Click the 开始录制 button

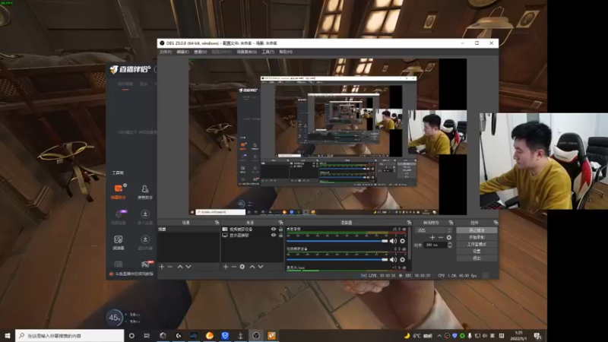pyautogui.click(x=477, y=237)
